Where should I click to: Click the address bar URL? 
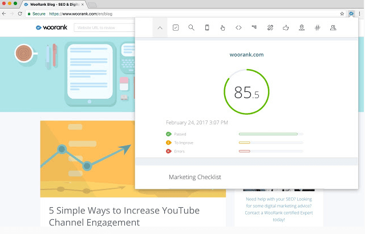pos(80,14)
